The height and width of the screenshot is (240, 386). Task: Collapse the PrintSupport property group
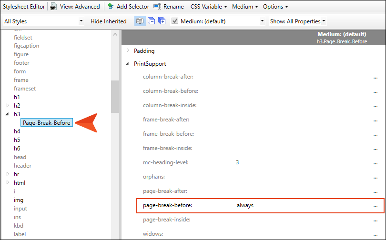[x=127, y=64]
